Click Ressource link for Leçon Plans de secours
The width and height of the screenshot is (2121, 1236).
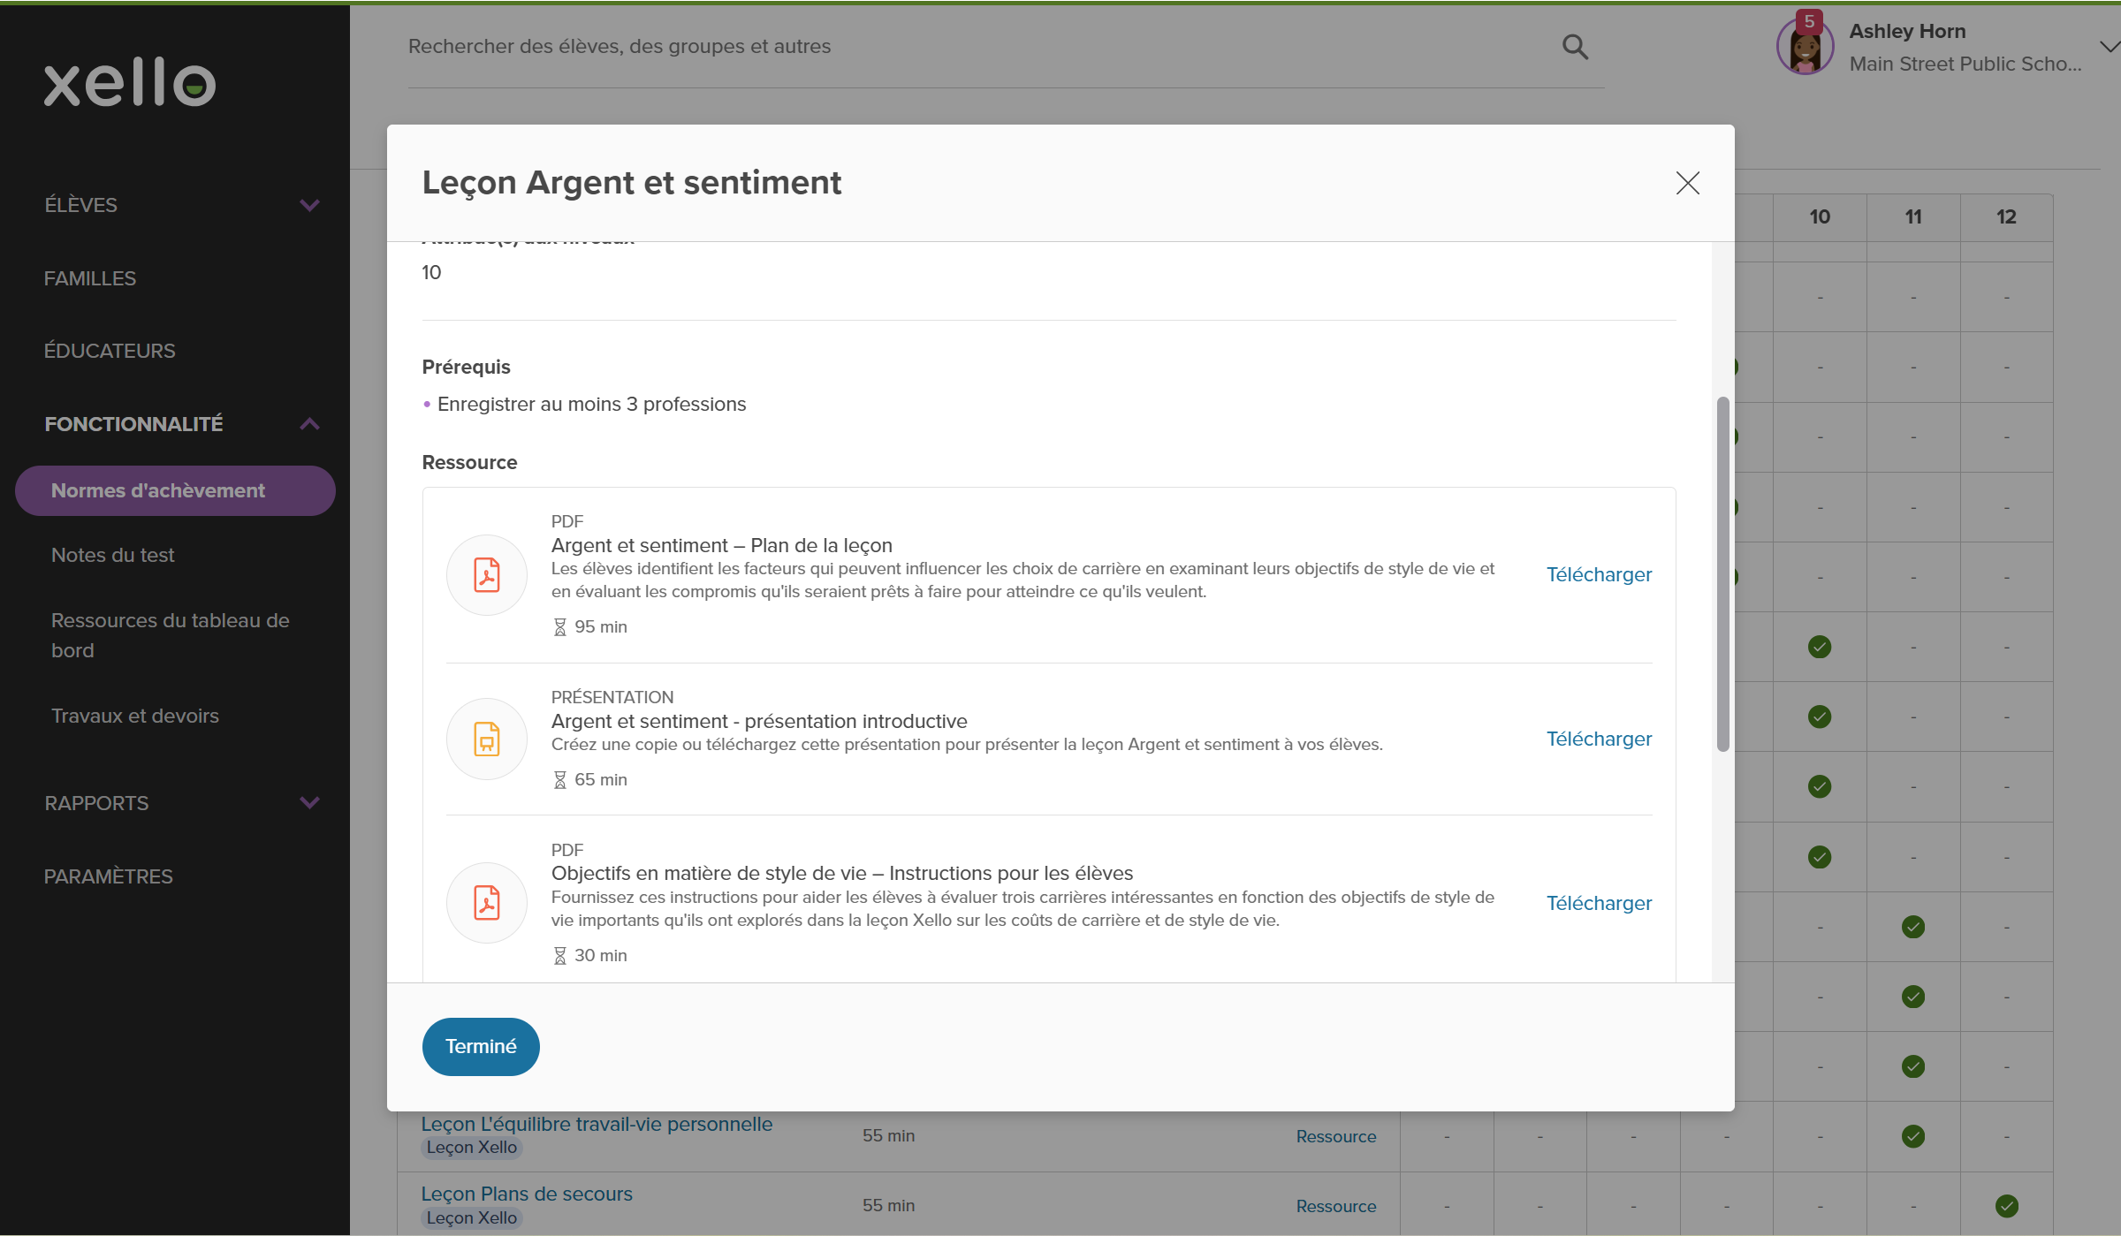(1336, 1206)
